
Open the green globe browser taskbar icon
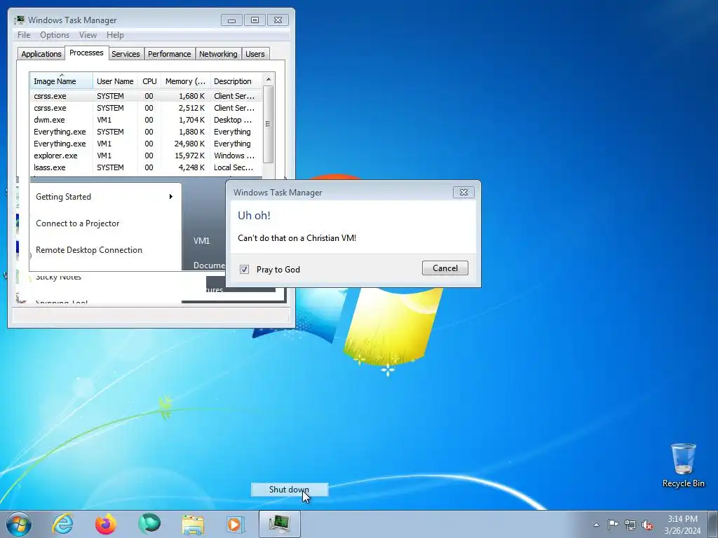click(149, 524)
